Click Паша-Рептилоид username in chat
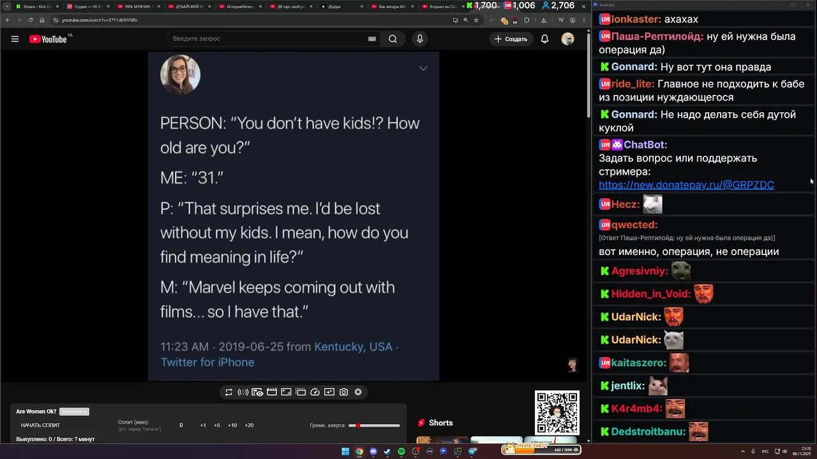 point(657,36)
